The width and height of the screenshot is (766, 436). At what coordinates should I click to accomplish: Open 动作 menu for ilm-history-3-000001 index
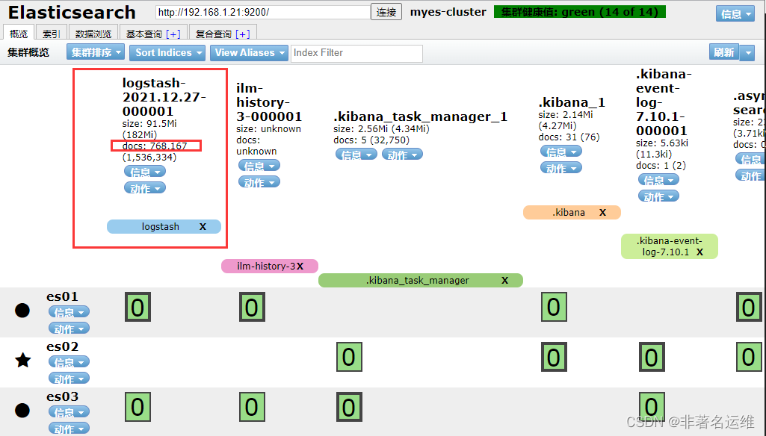259,182
